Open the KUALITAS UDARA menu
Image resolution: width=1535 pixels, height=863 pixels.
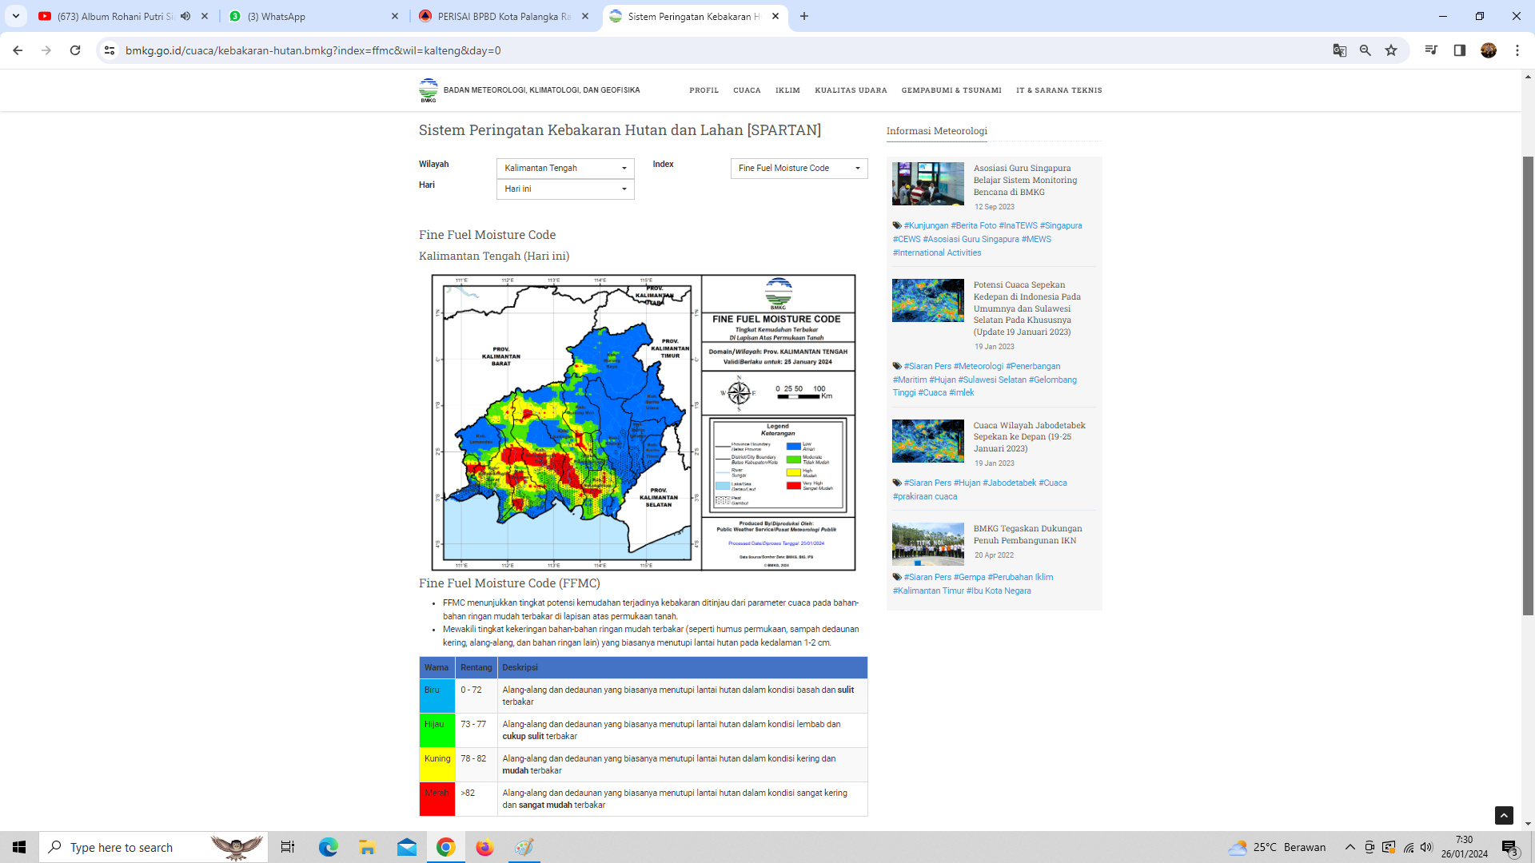tap(851, 90)
